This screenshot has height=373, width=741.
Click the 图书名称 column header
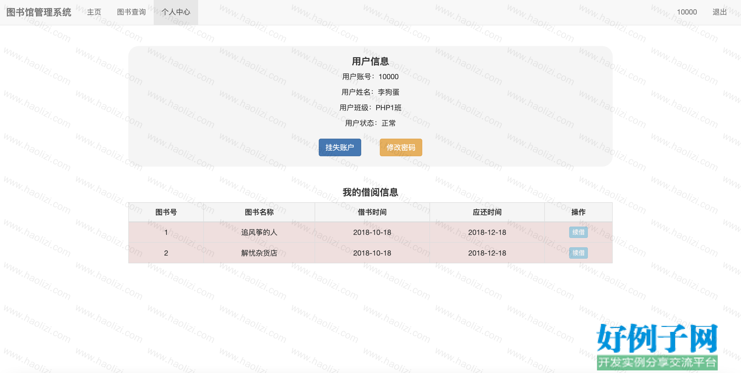259,212
